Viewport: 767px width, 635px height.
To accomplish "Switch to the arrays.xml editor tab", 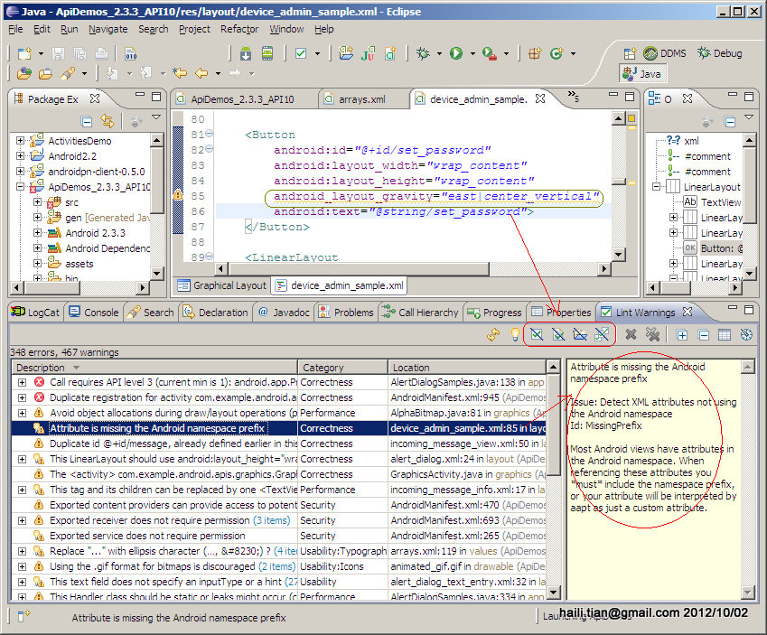I will coord(362,99).
